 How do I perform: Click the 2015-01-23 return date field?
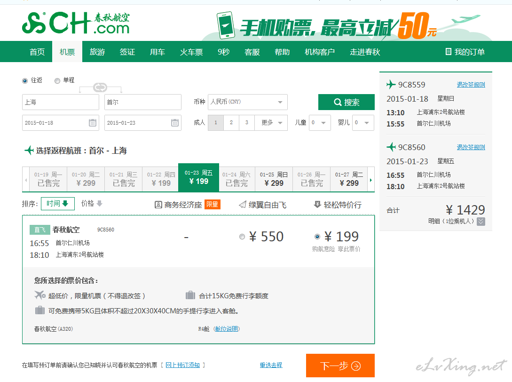(143, 122)
